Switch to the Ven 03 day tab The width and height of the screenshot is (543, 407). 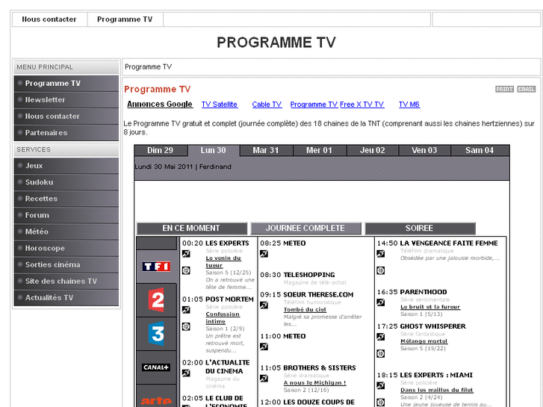coord(424,150)
